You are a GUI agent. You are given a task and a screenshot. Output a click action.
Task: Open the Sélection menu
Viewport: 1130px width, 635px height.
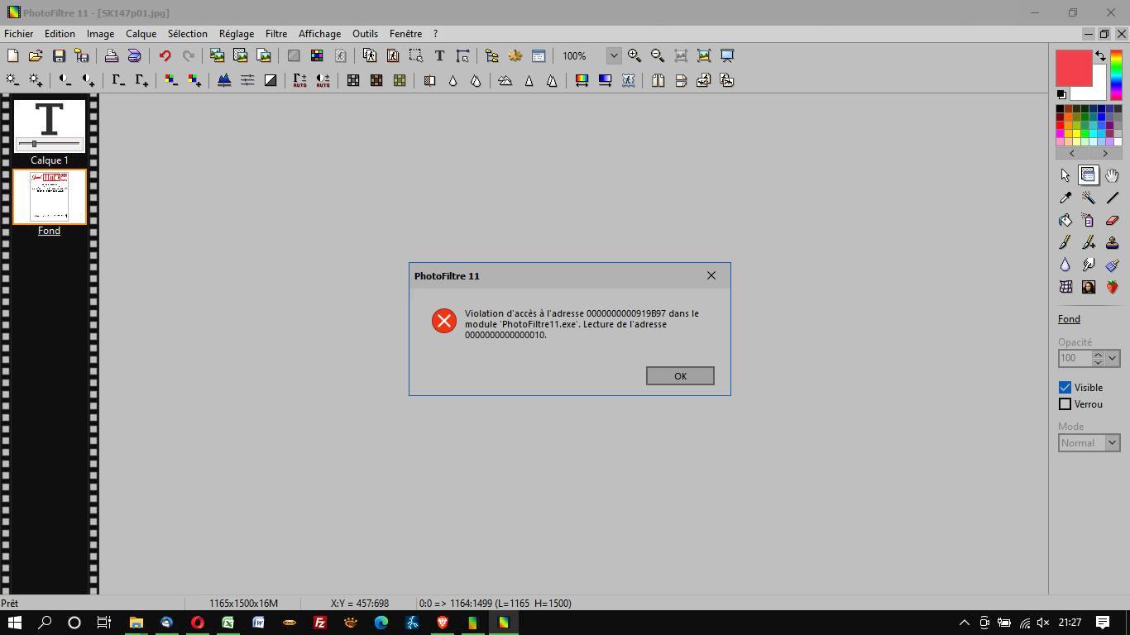[188, 34]
